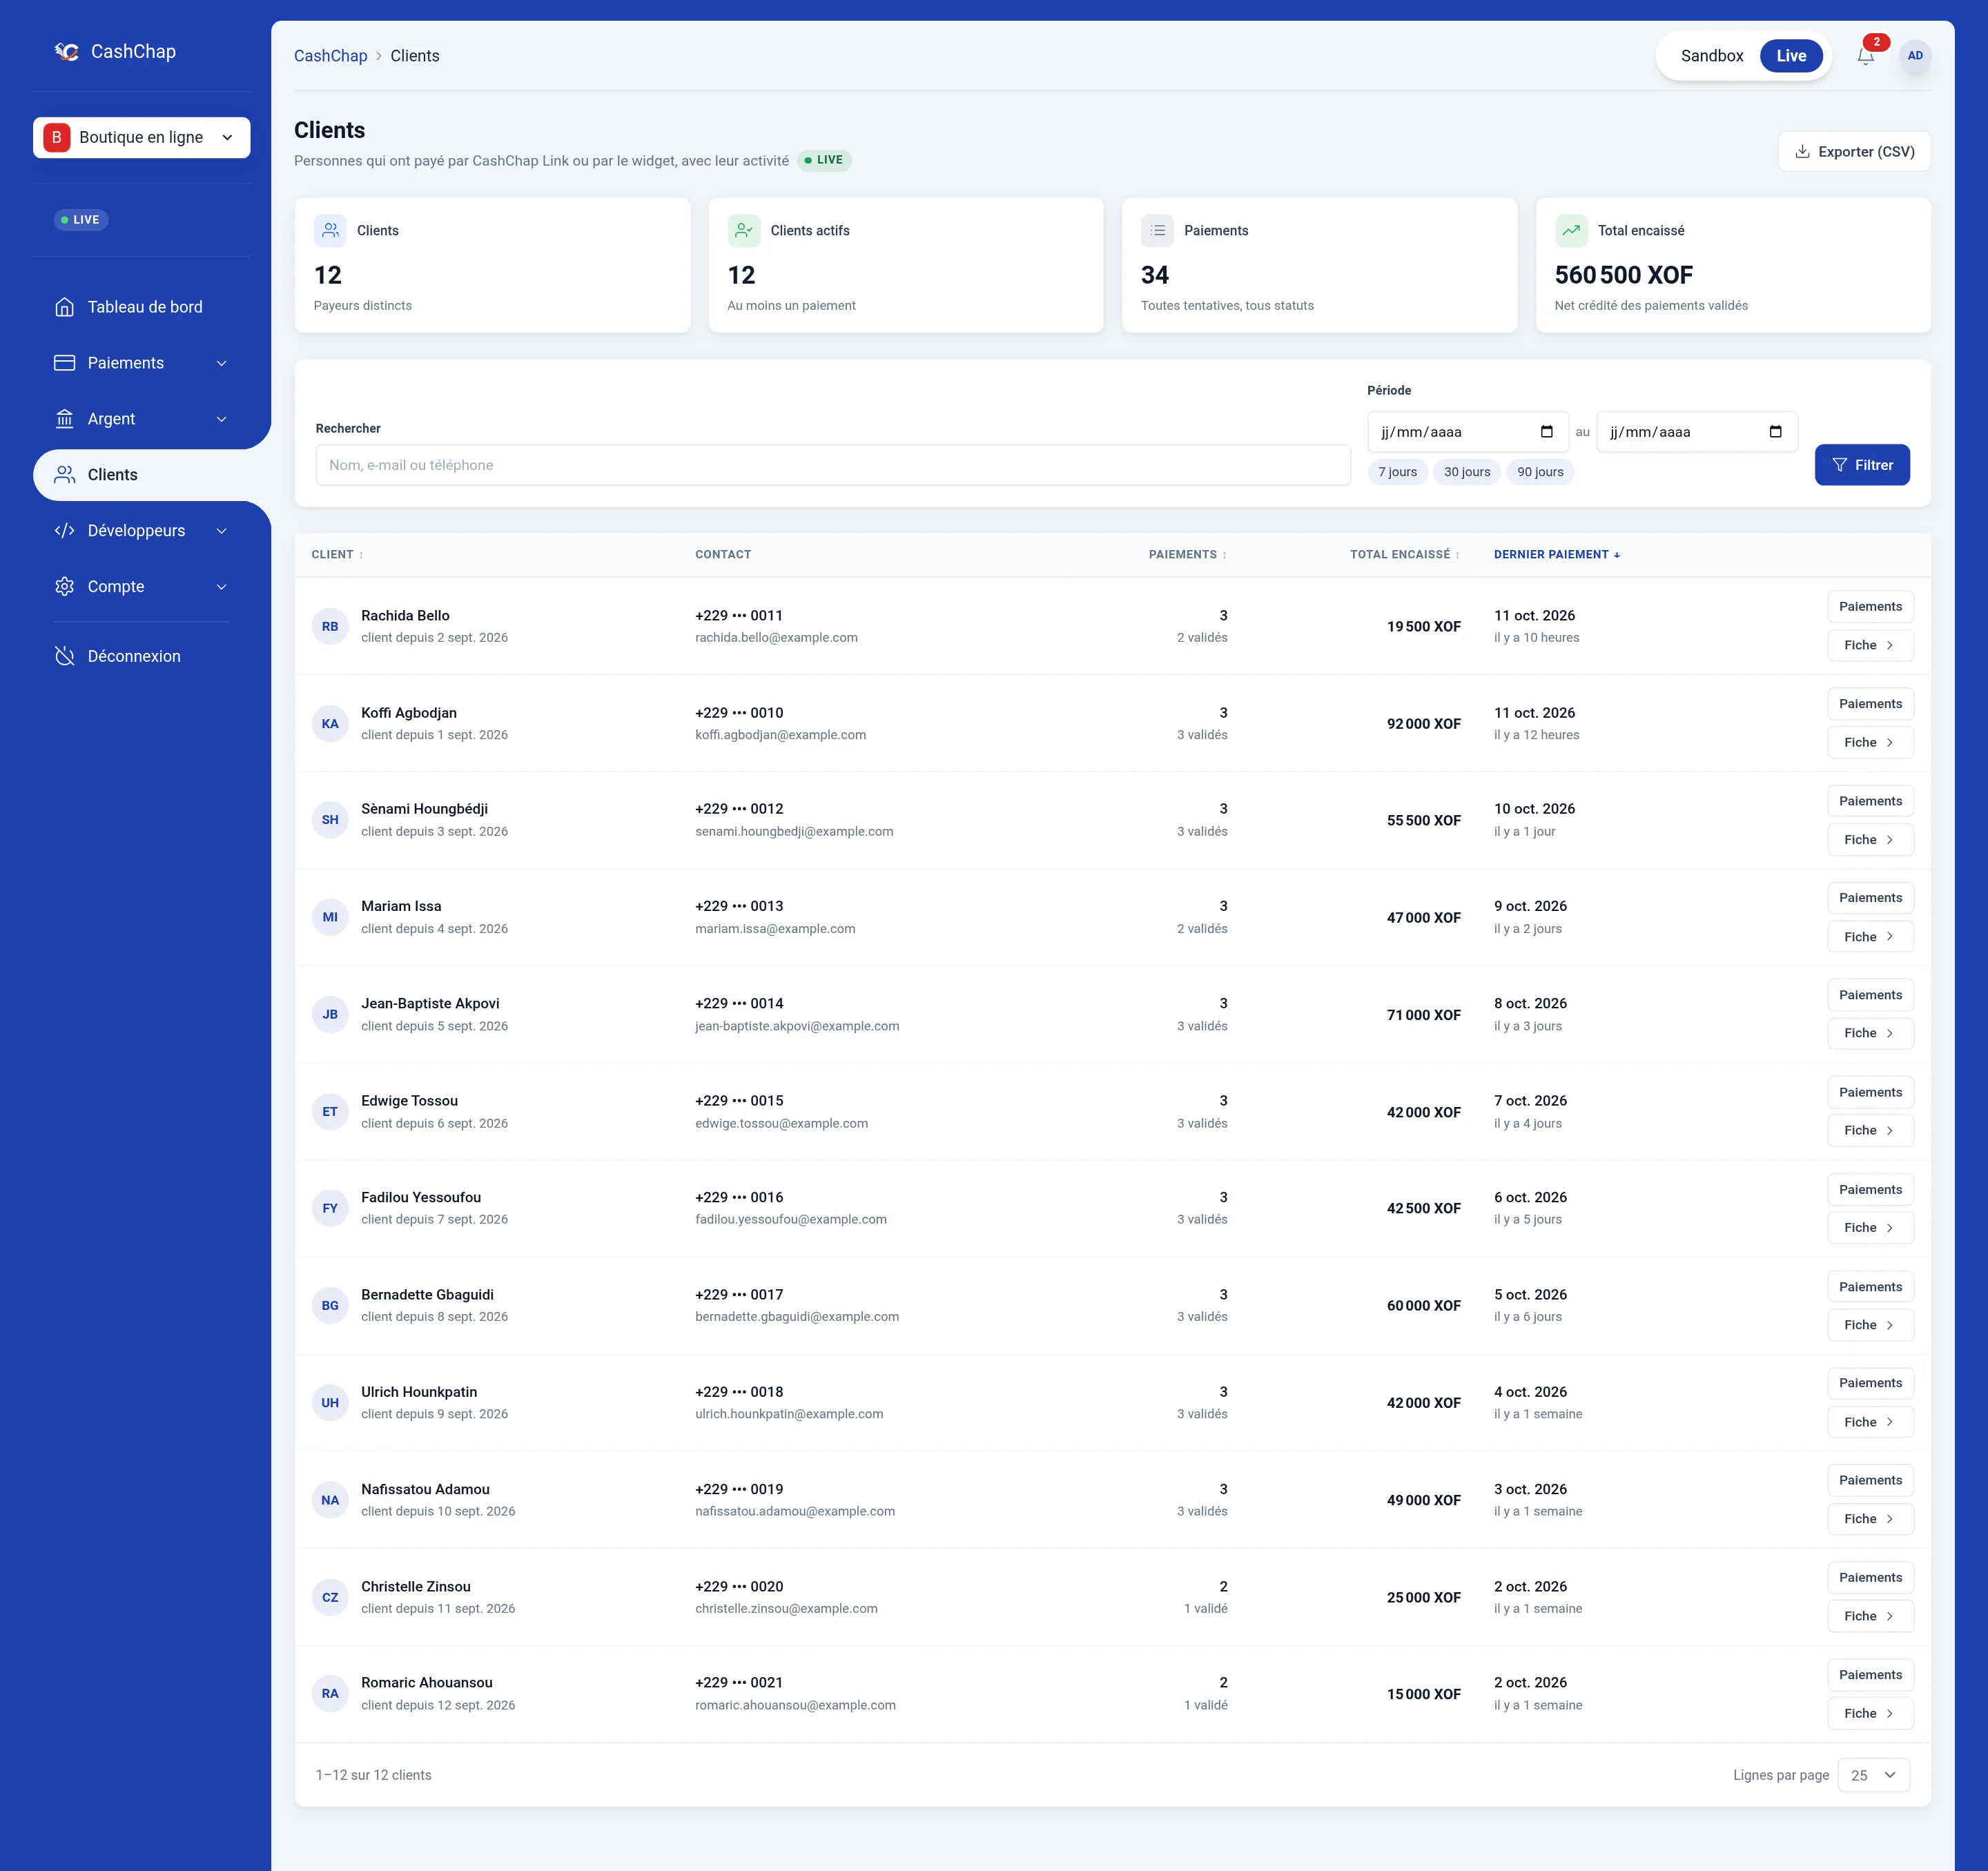This screenshot has height=1871, width=1988.
Task: Click the JB avatar for Jean-Baptiste Akpovi
Action: tap(330, 1014)
